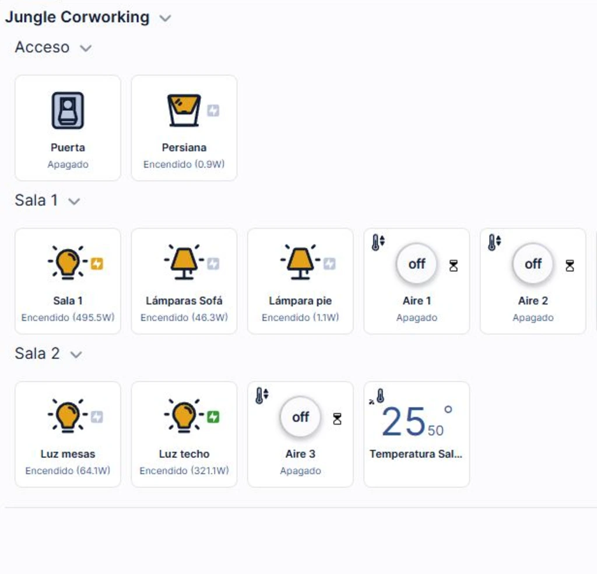This screenshot has height=574, width=597.
Task: Click the Lámparas Sofá lamp icon
Action: 184,264
